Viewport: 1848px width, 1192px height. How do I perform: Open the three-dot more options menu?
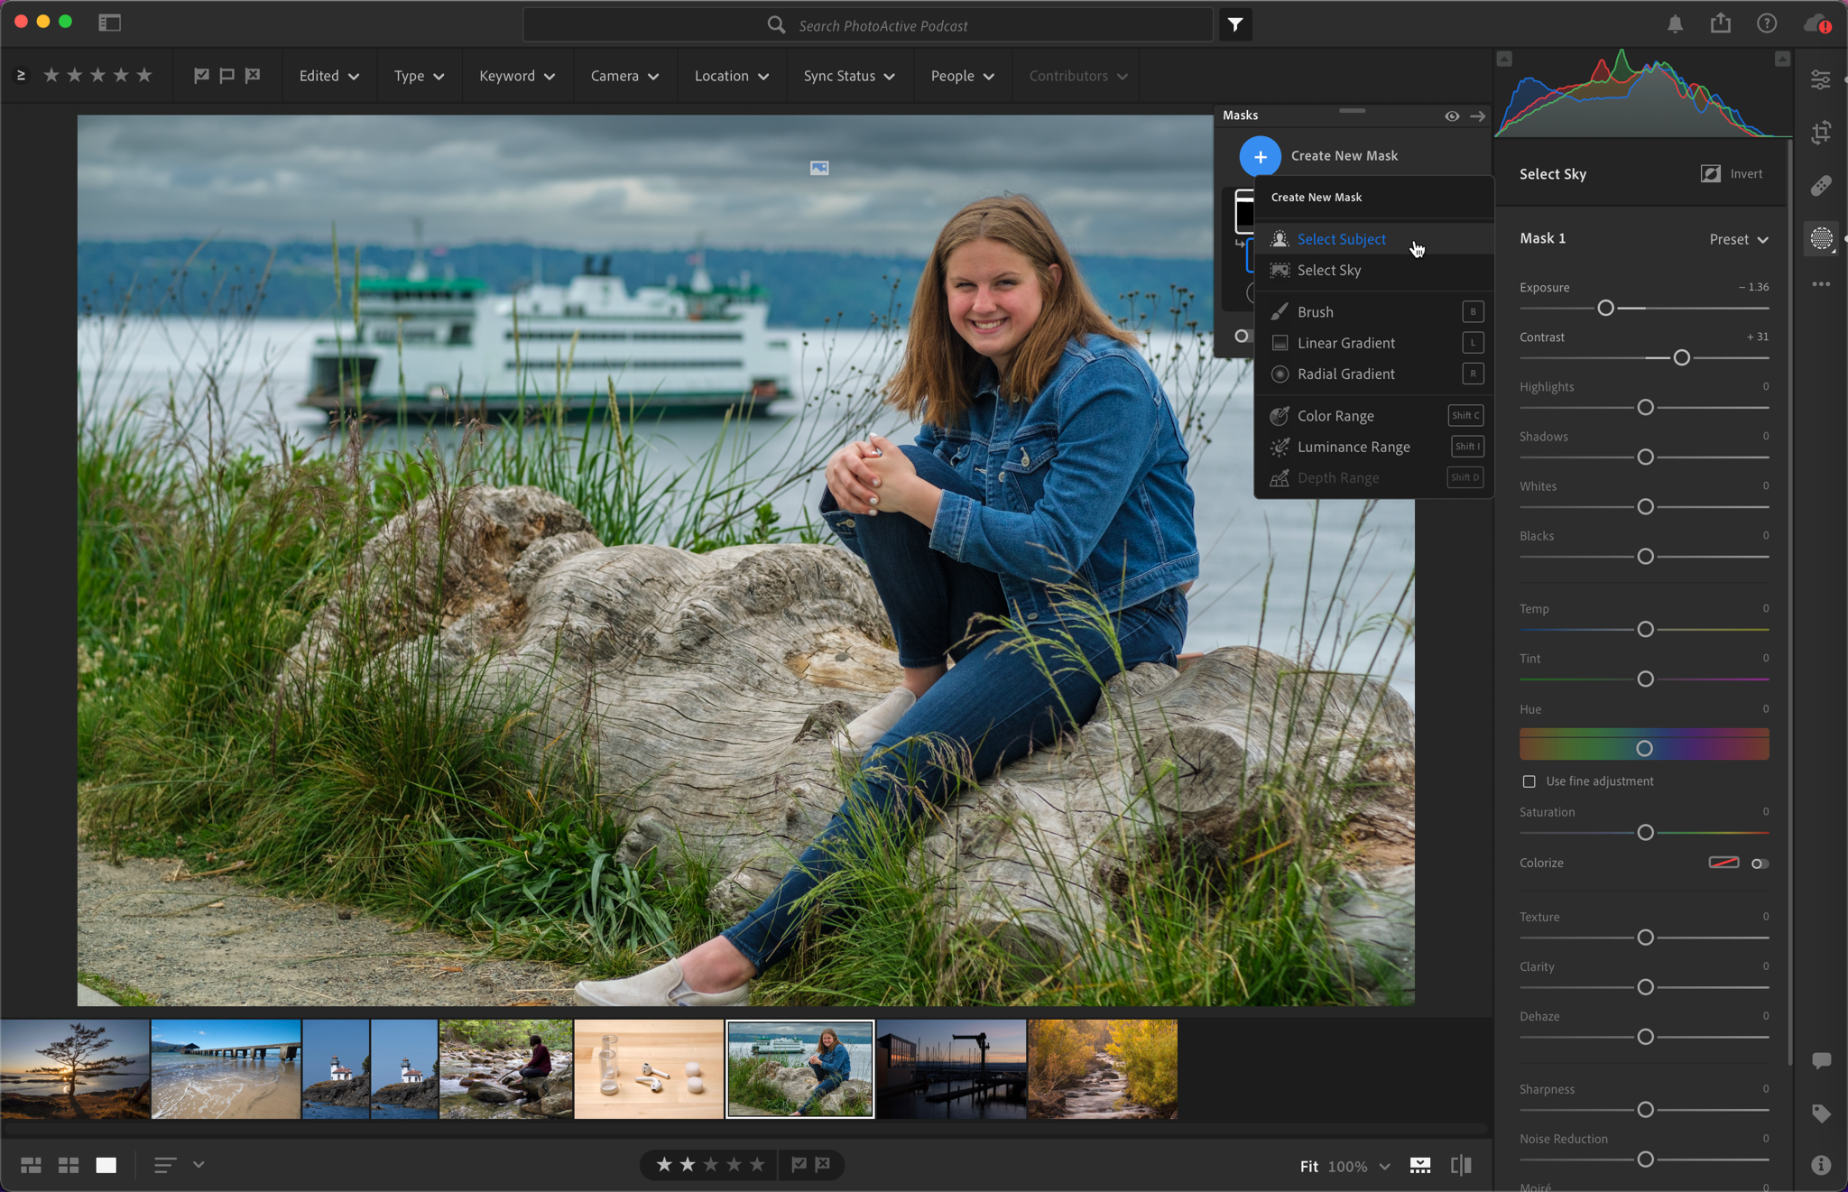click(x=1821, y=284)
